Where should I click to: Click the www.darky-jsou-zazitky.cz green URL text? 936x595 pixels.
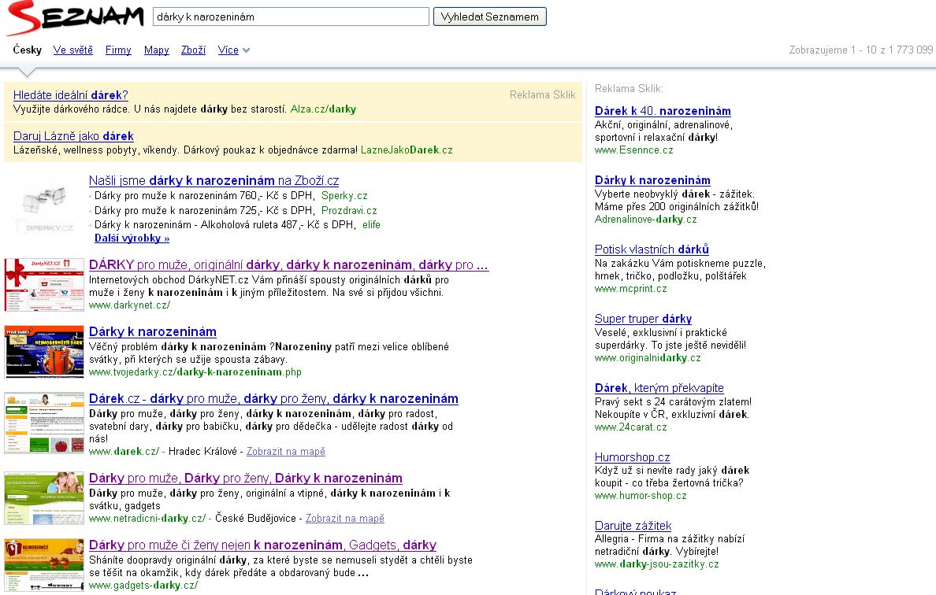(x=656, y=564)
